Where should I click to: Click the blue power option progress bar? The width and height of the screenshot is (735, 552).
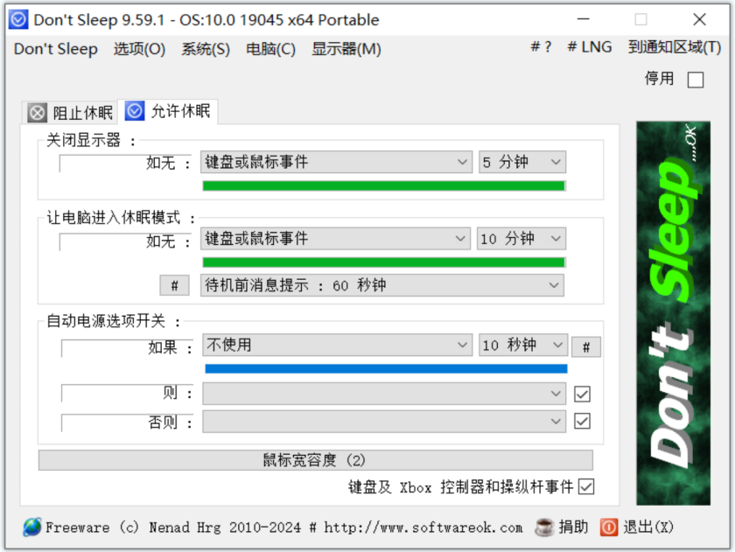(x=386, y=369)
